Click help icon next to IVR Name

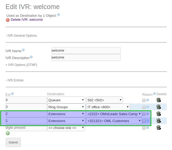(23, 50)
